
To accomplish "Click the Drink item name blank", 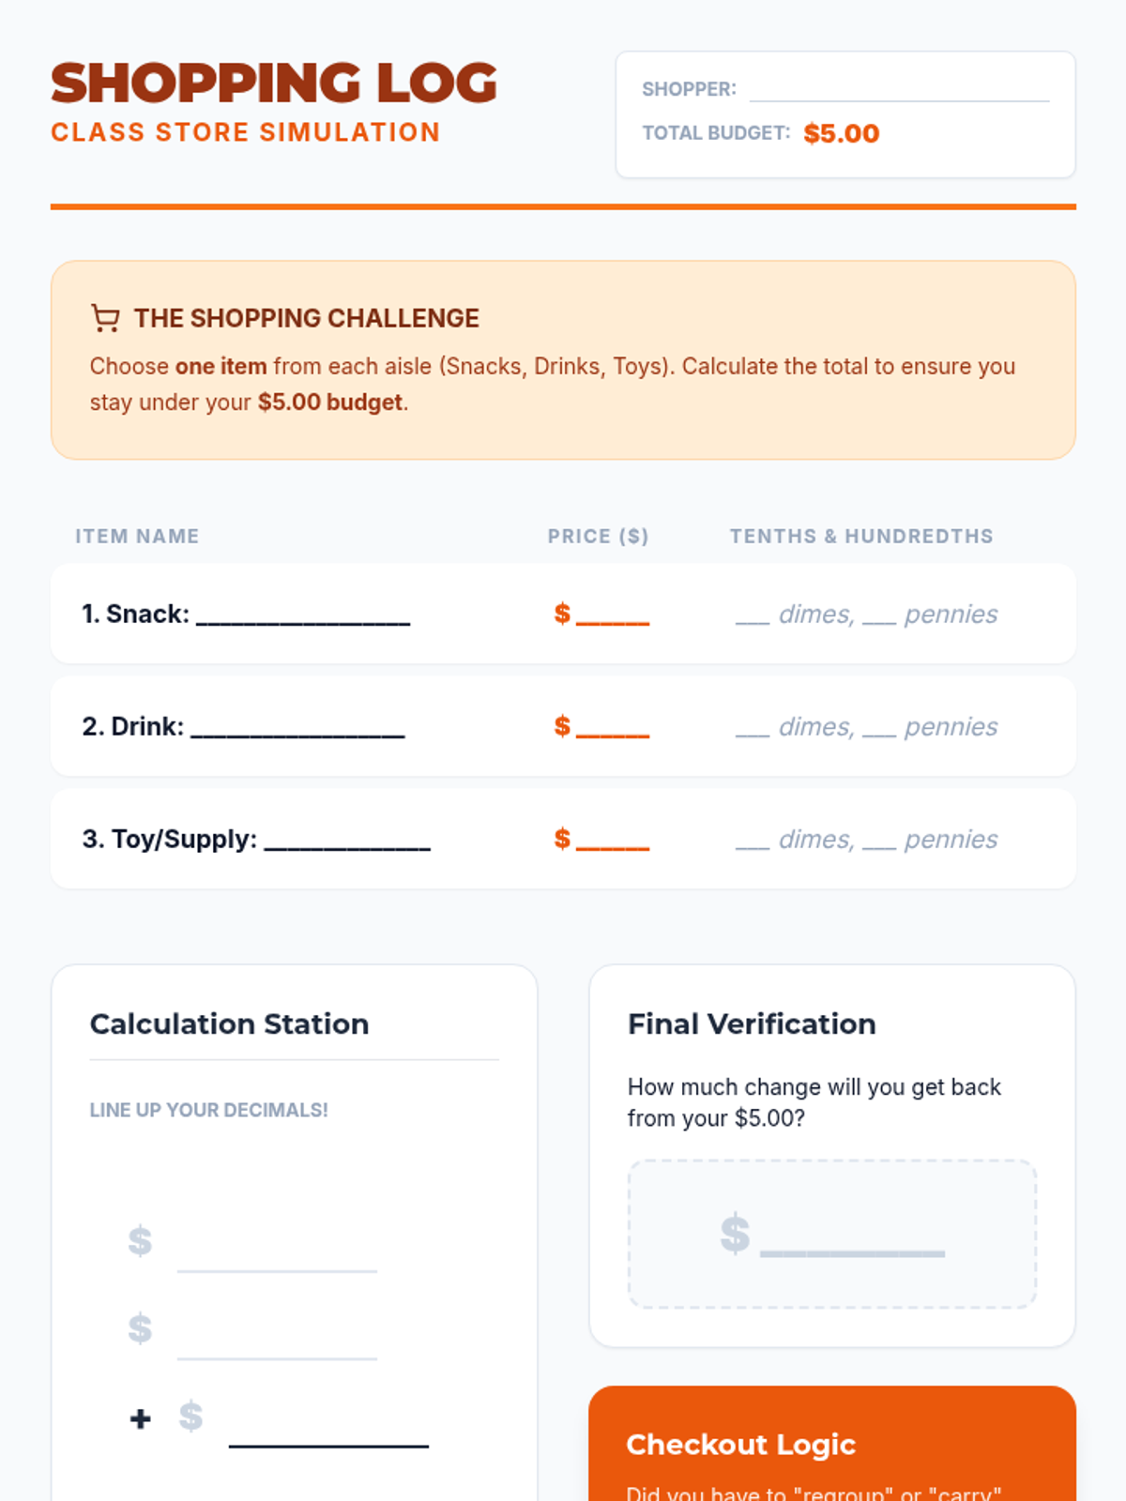I will (x=297, y=728).
